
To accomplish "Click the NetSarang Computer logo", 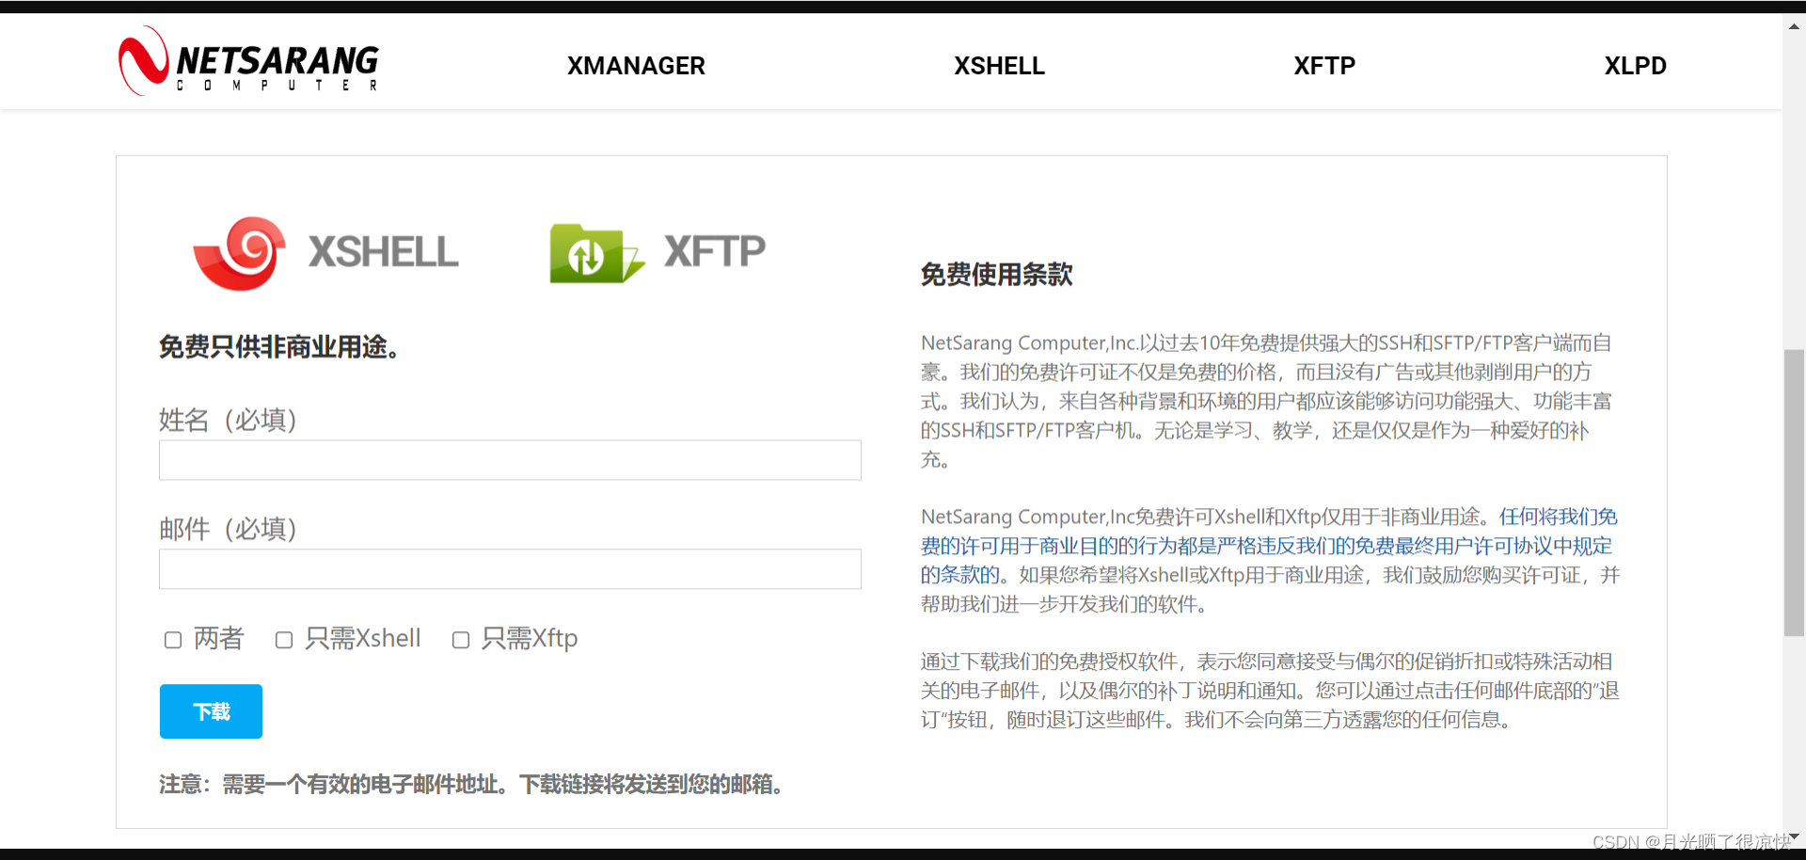I will pos(248,61).
